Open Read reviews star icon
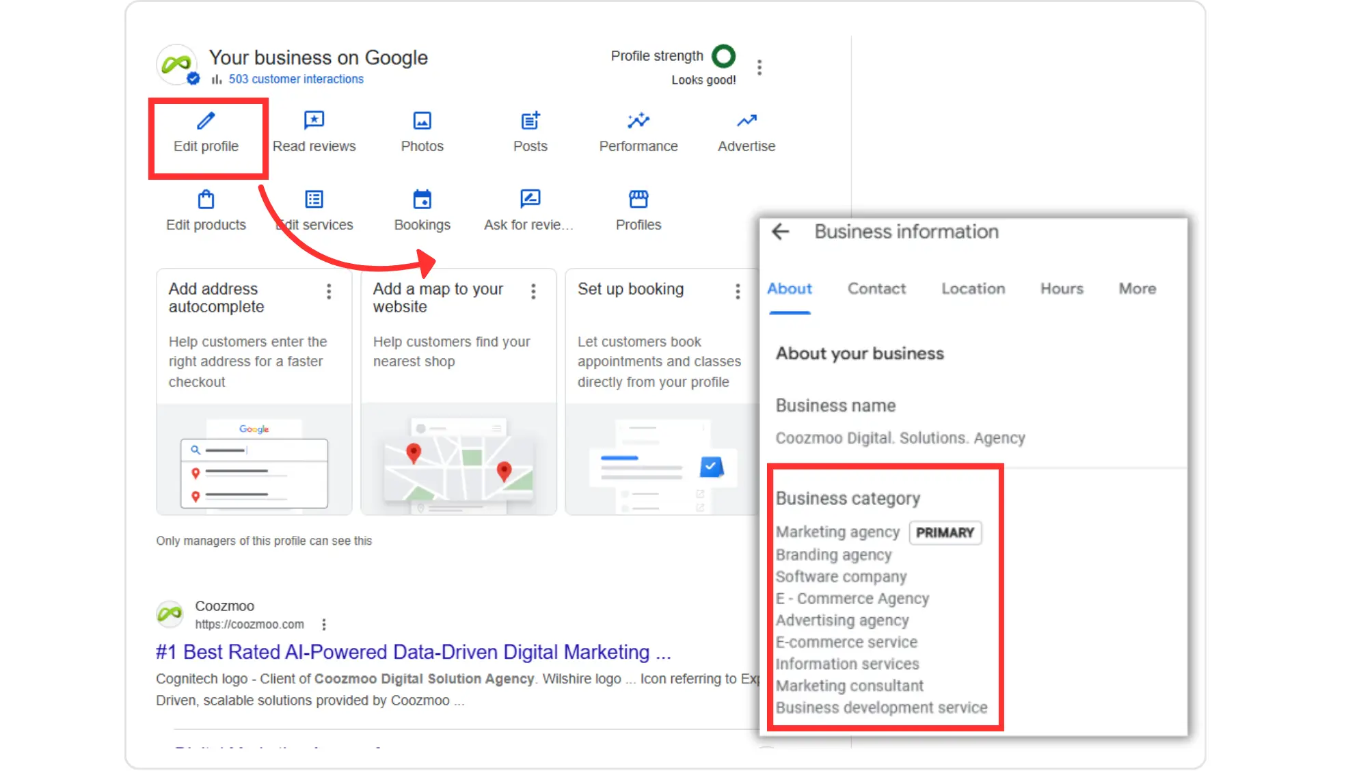This screenshot has width=1346, height=771. click(x=314, y=121)
